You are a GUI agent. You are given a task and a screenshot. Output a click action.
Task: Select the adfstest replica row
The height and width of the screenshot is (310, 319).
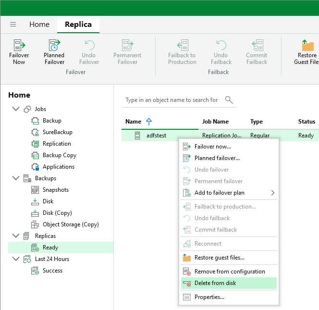220,136
